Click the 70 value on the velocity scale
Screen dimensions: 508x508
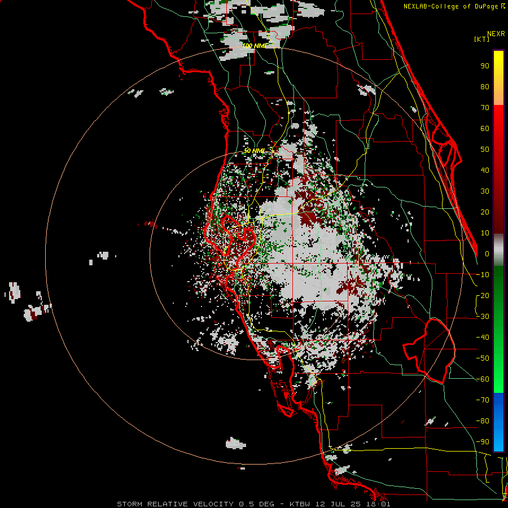pos(485,108)
